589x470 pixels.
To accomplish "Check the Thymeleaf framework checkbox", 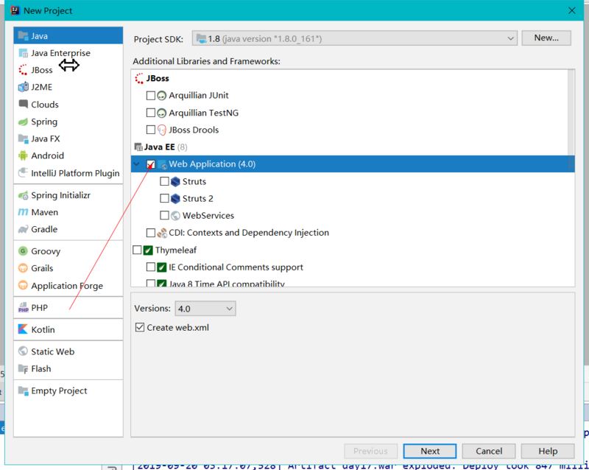I will pos(137,250).
